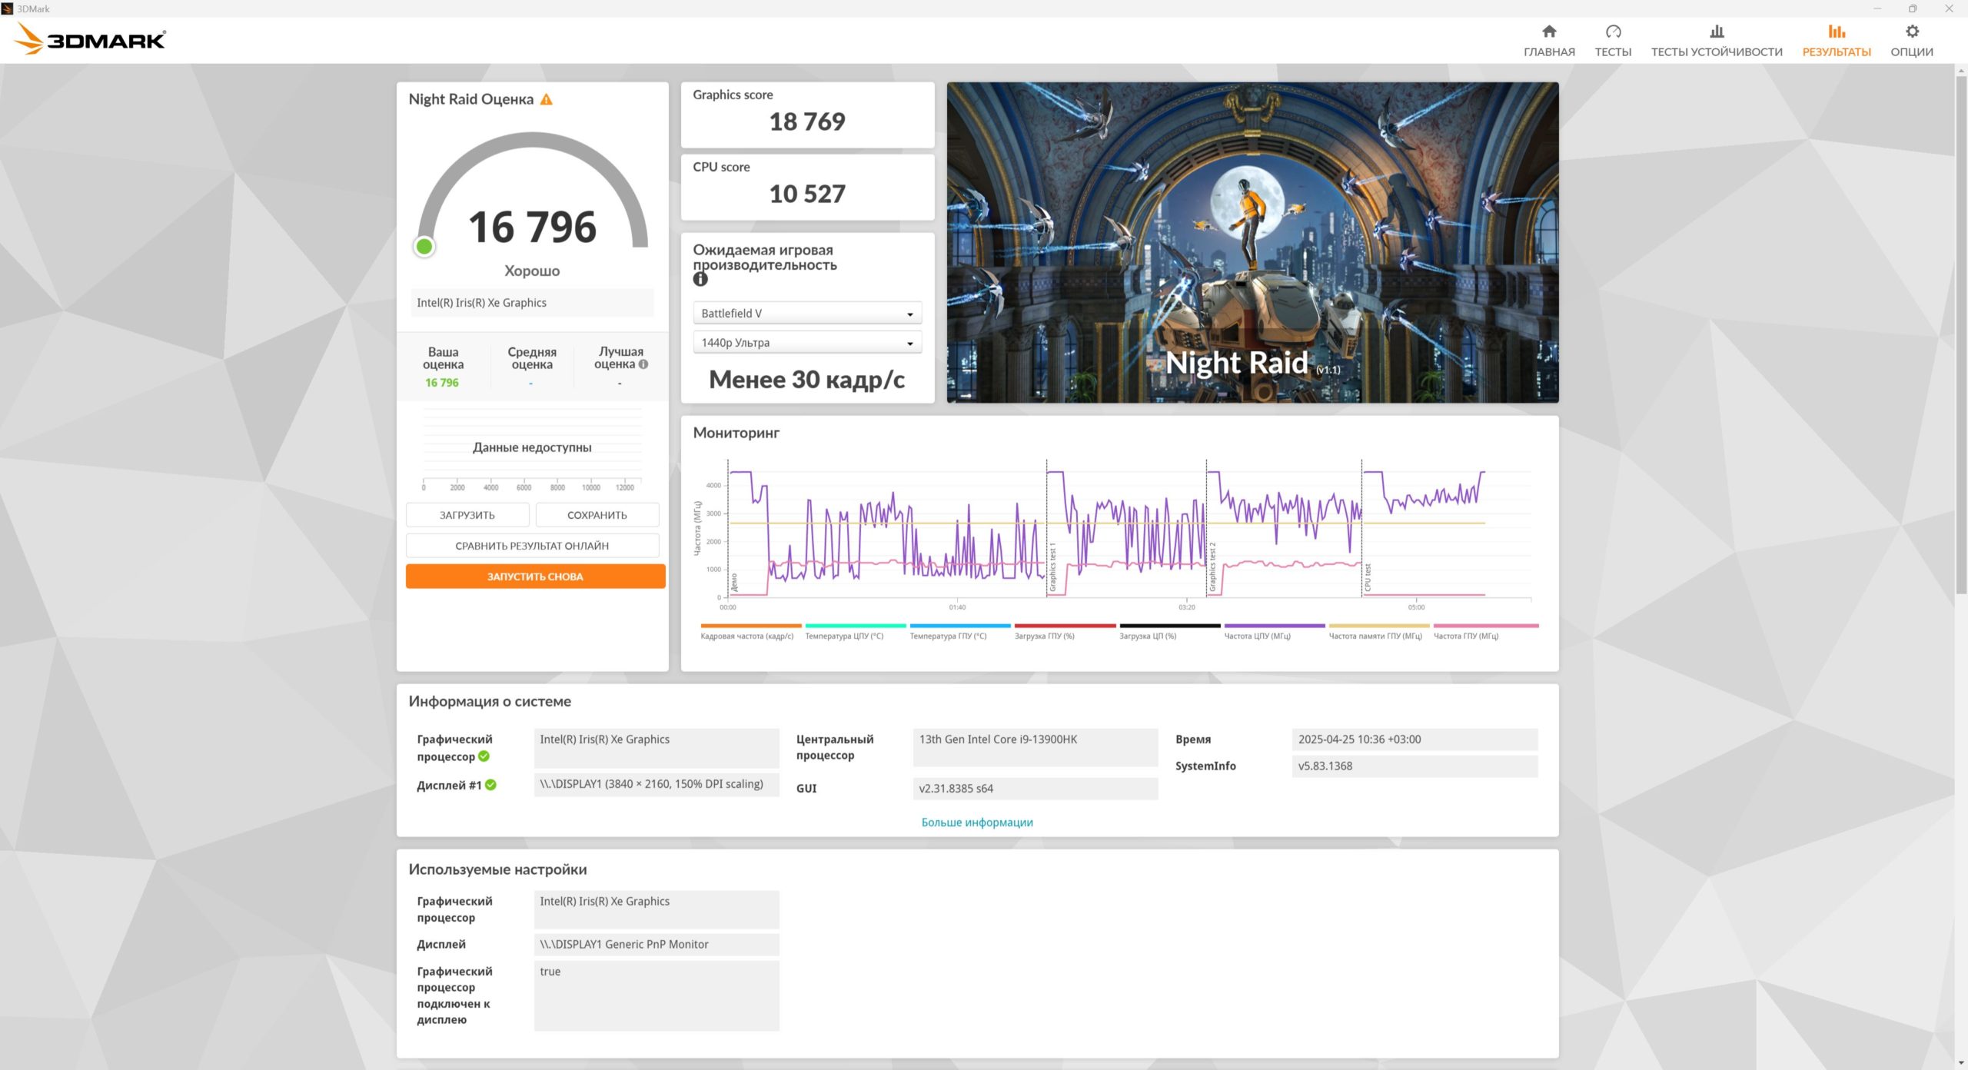
Task: Click the green check next to Графический процессор
Action: 484,756
